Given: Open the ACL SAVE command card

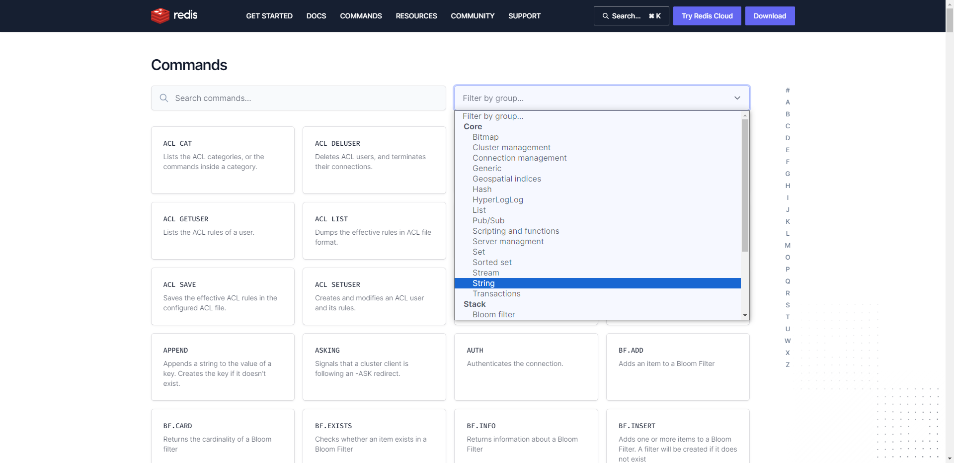Looking at the screenshot, I should point(223,296).
